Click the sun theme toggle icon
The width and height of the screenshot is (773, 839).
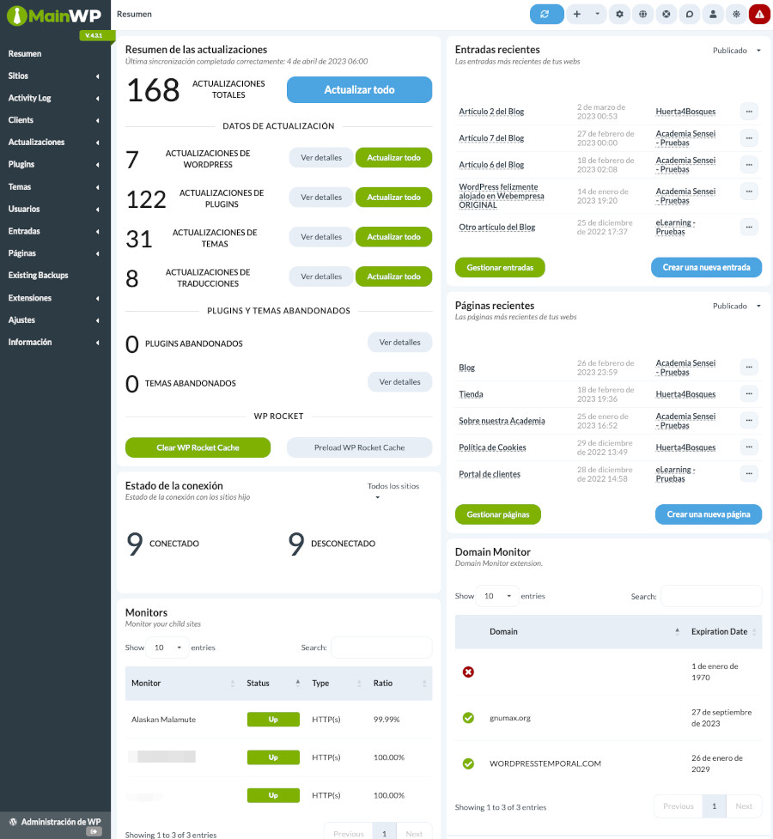click(x=736, y=15)
